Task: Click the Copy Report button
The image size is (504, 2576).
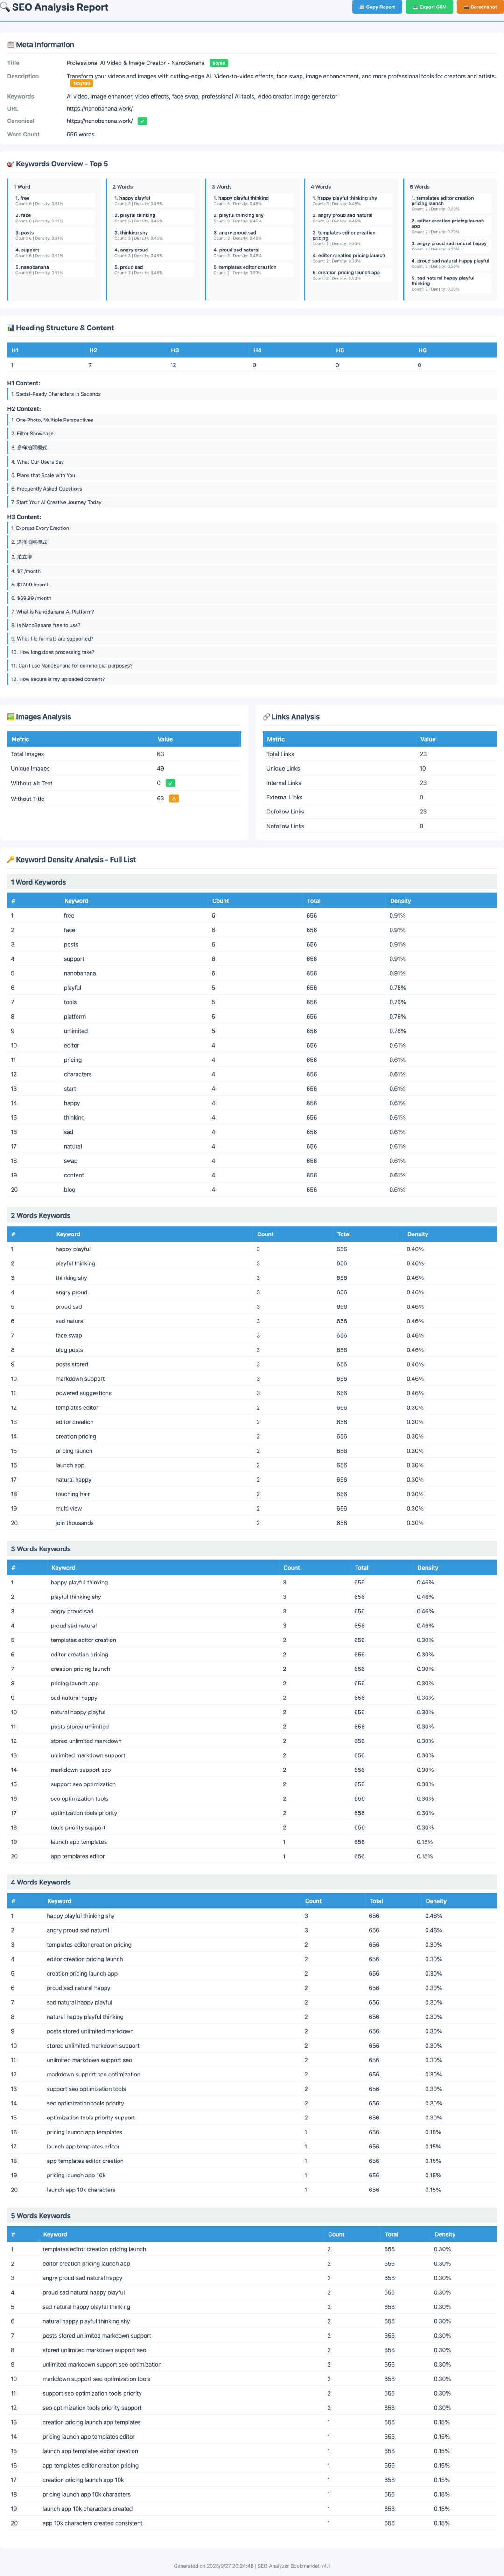Action: click(377, 7)
